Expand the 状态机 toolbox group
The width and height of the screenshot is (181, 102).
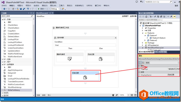(3, 93)
